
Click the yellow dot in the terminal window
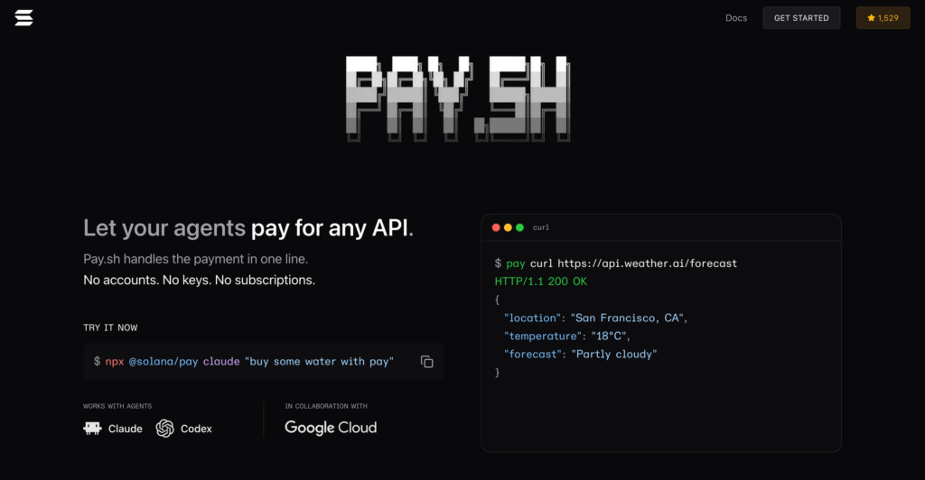508,227
